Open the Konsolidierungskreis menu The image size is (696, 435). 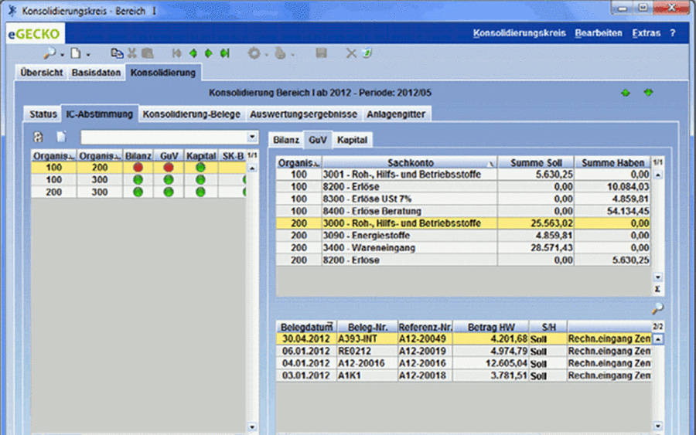pyautogui.click(x=520, y=33)
